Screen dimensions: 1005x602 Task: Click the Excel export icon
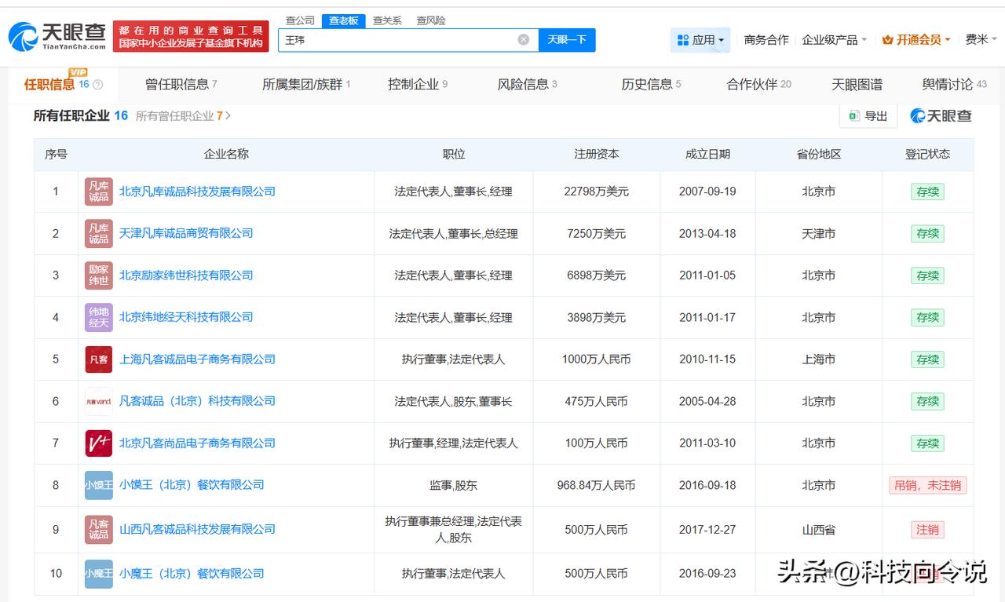coord(853,116)
